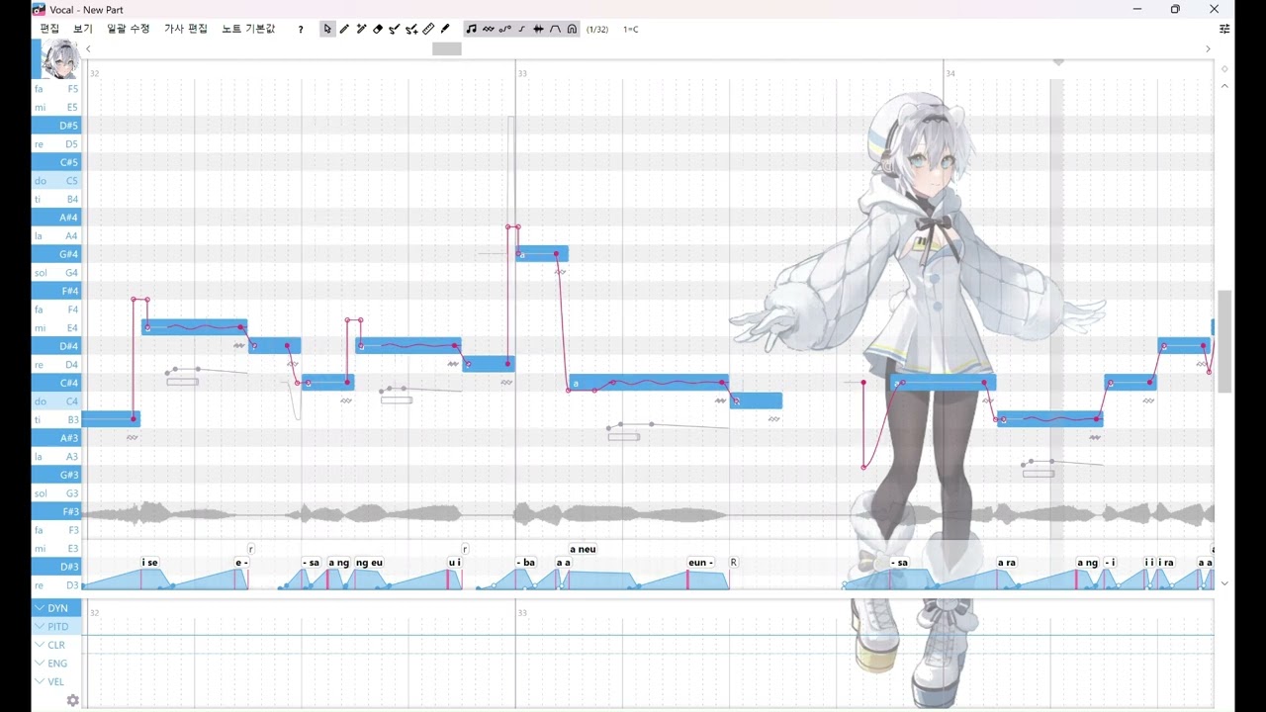1266x712 pixels.
Task: Expand the CLR expression chevron
Action: (40, 645)
